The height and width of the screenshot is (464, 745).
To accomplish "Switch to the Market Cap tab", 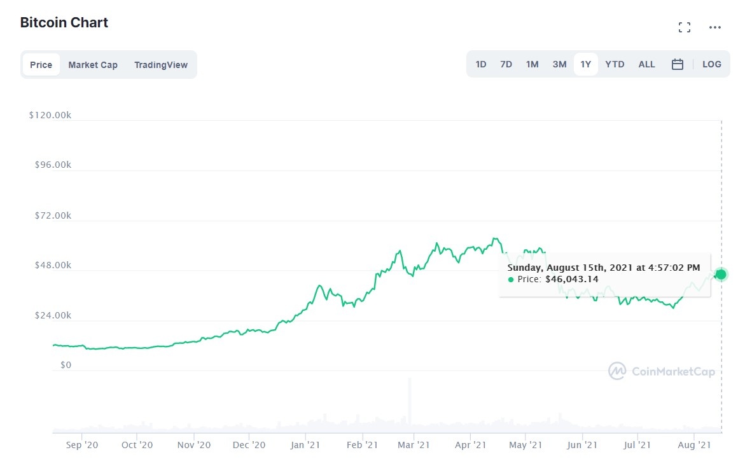I will tap(93, 64).
